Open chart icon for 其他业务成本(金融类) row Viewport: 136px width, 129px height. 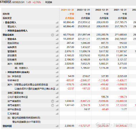pos(57,72)
